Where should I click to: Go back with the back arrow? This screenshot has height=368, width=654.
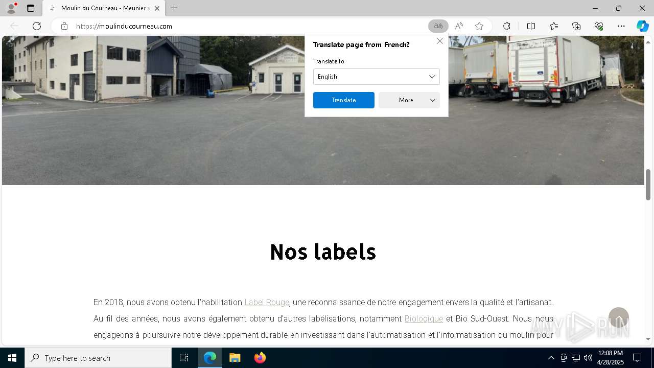coord(14,26)
